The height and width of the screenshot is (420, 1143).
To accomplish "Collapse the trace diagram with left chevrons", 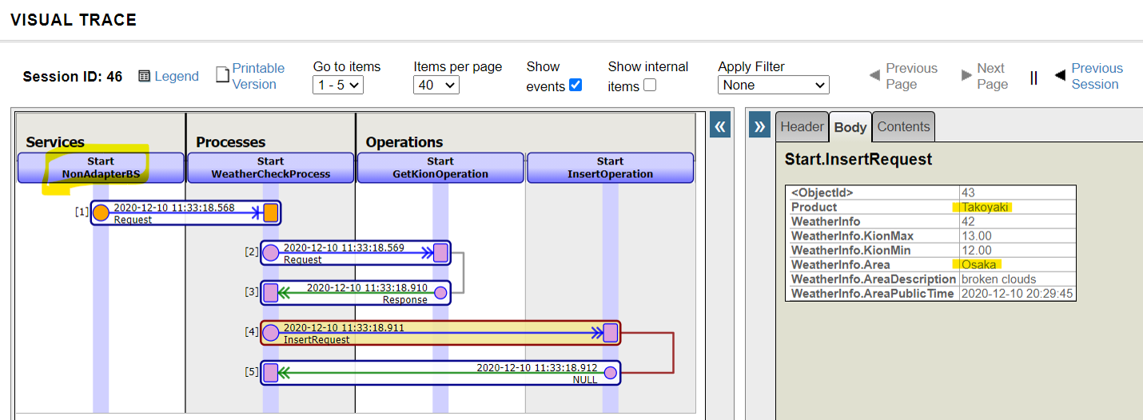I will point(720,125).
